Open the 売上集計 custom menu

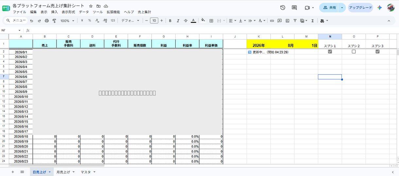(145, 12)
